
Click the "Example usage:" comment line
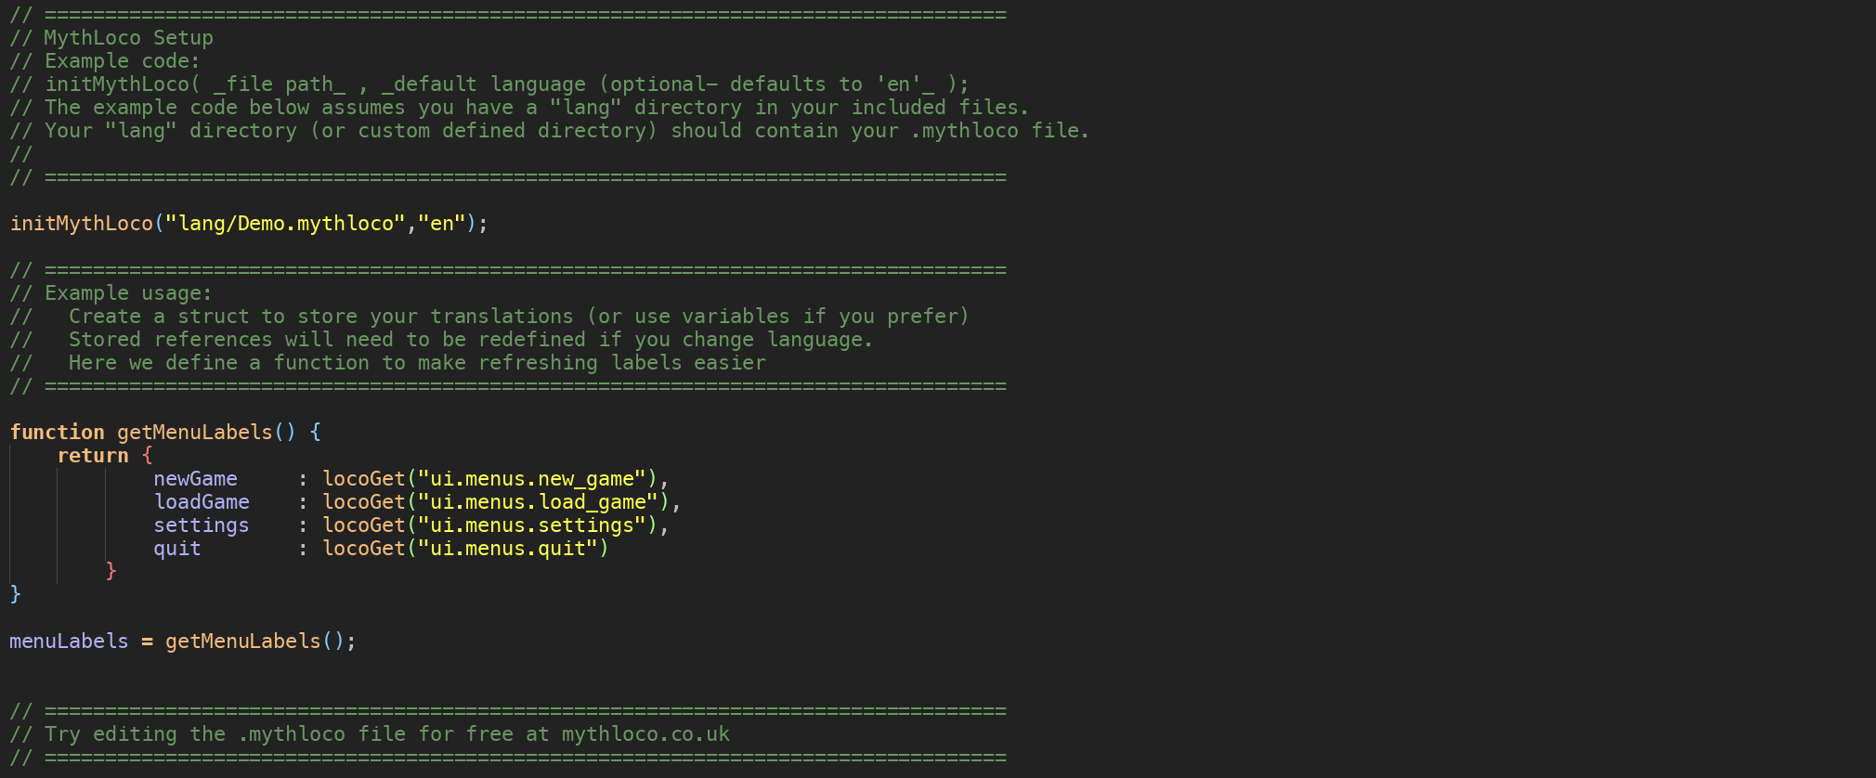click(x=128, y=293)
